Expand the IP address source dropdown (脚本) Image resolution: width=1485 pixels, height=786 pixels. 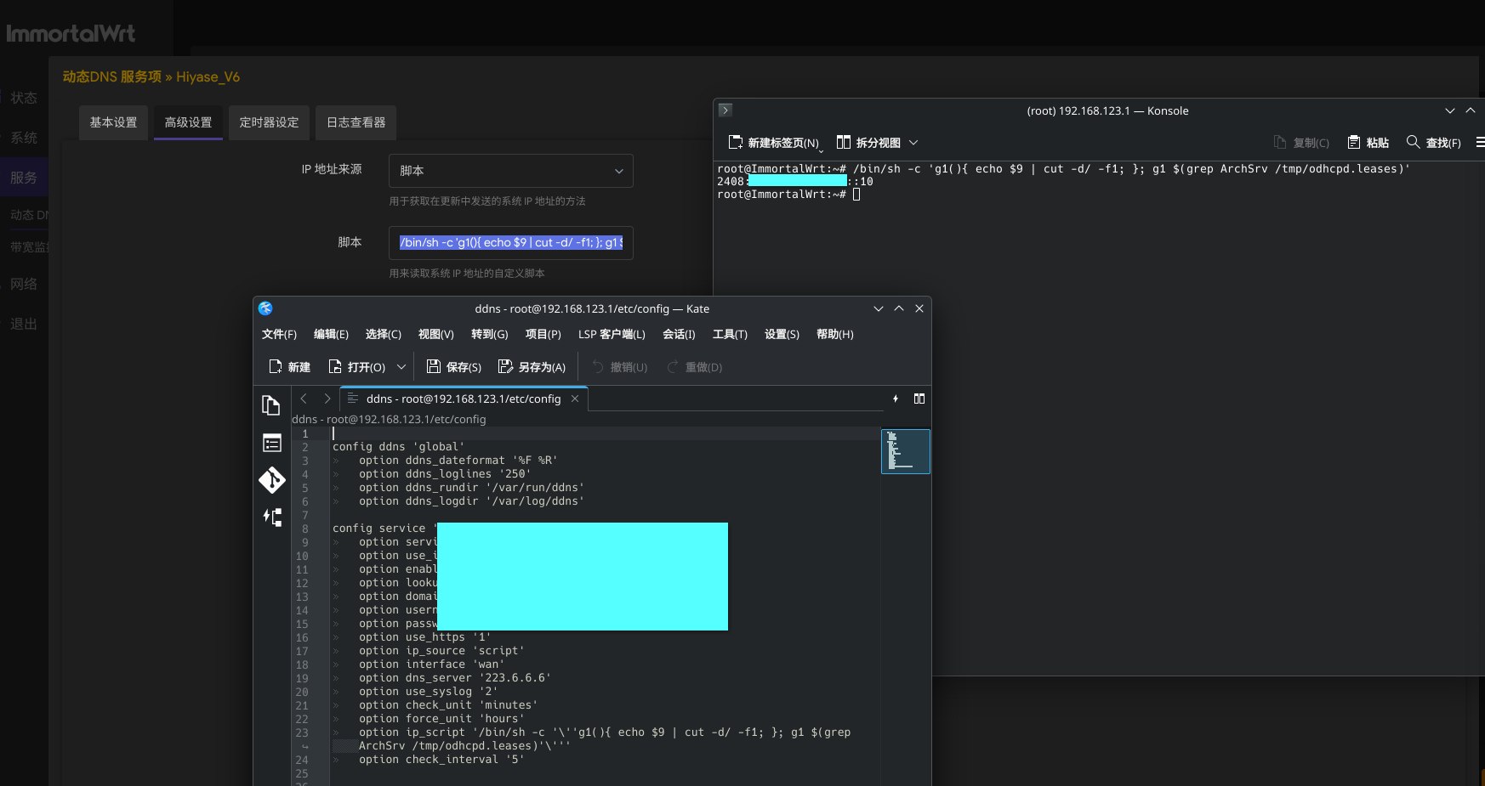510,171
